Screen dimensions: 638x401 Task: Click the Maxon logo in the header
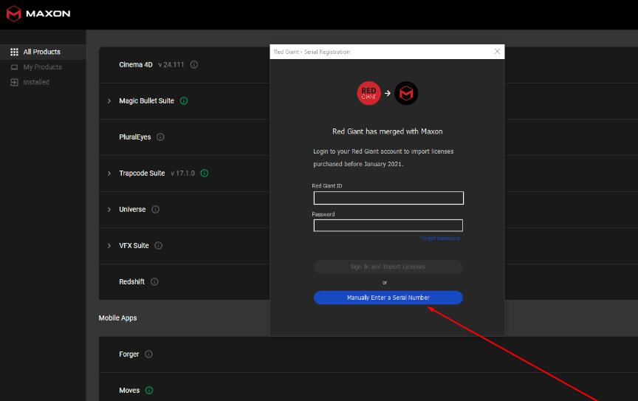[x=38, y=14]
